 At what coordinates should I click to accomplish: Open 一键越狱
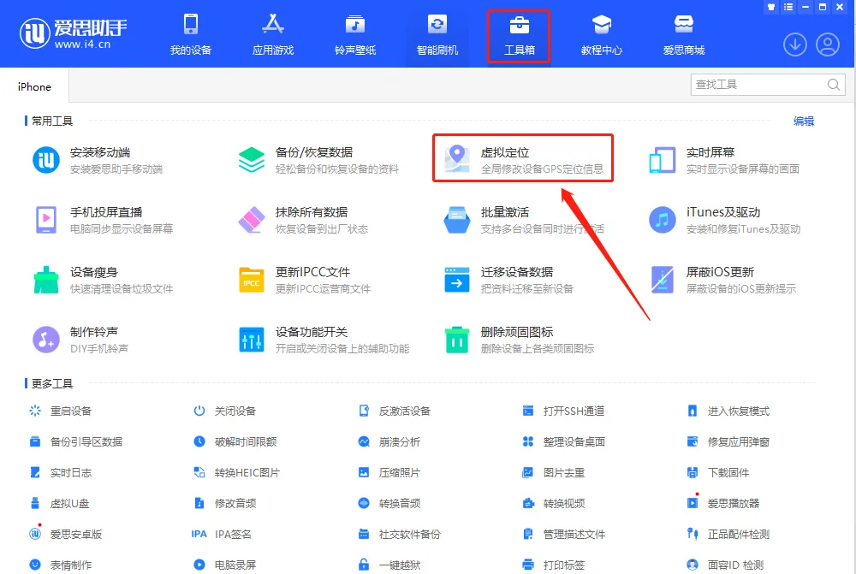[x=389, y=565]
